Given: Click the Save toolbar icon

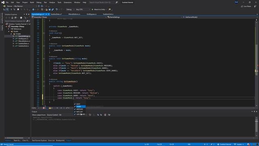Looking at the screenshot, I should [x=49, y=9].
